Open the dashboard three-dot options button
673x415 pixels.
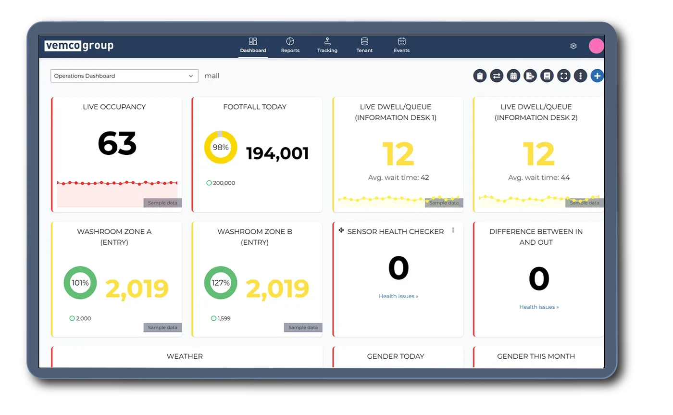coord(581,75)
